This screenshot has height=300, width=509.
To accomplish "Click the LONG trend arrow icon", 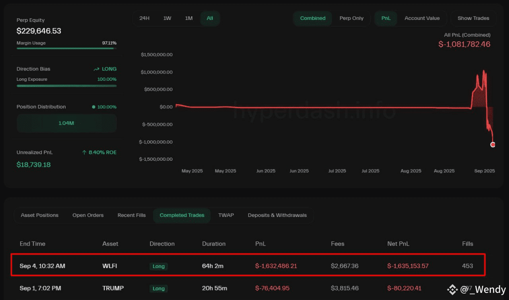I will (x=96, y=69).
